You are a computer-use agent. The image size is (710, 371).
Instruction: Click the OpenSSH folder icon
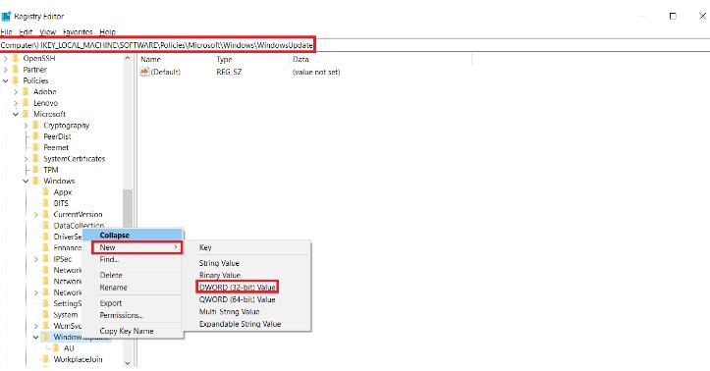point(16,58)
